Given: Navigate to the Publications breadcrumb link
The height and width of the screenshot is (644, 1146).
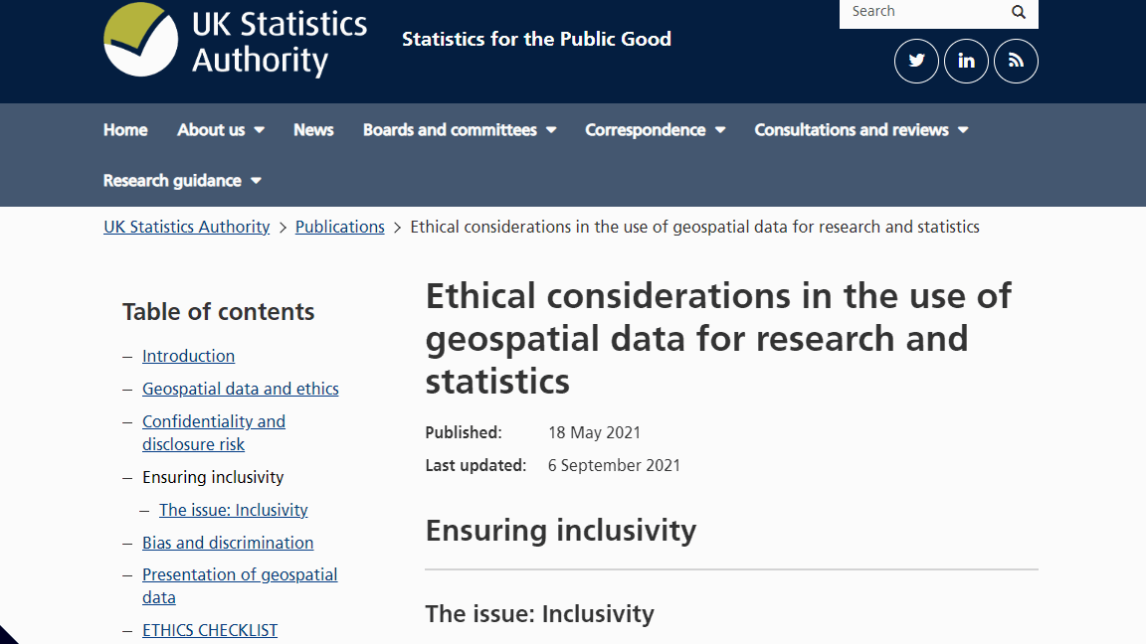Looking at the screenshot, I should pyautogui.click(x=339, y=227).
